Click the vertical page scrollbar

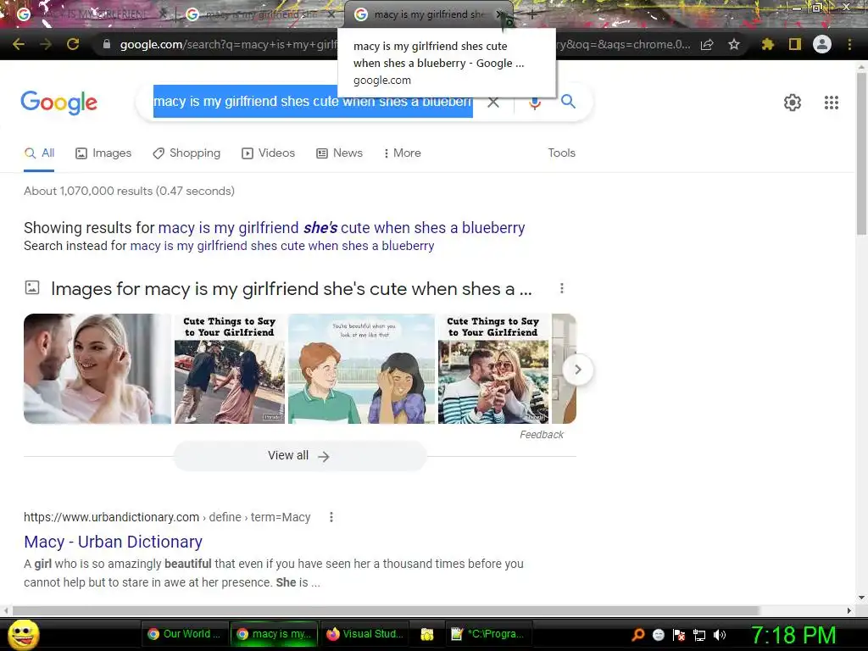click(x=861, y=153)
